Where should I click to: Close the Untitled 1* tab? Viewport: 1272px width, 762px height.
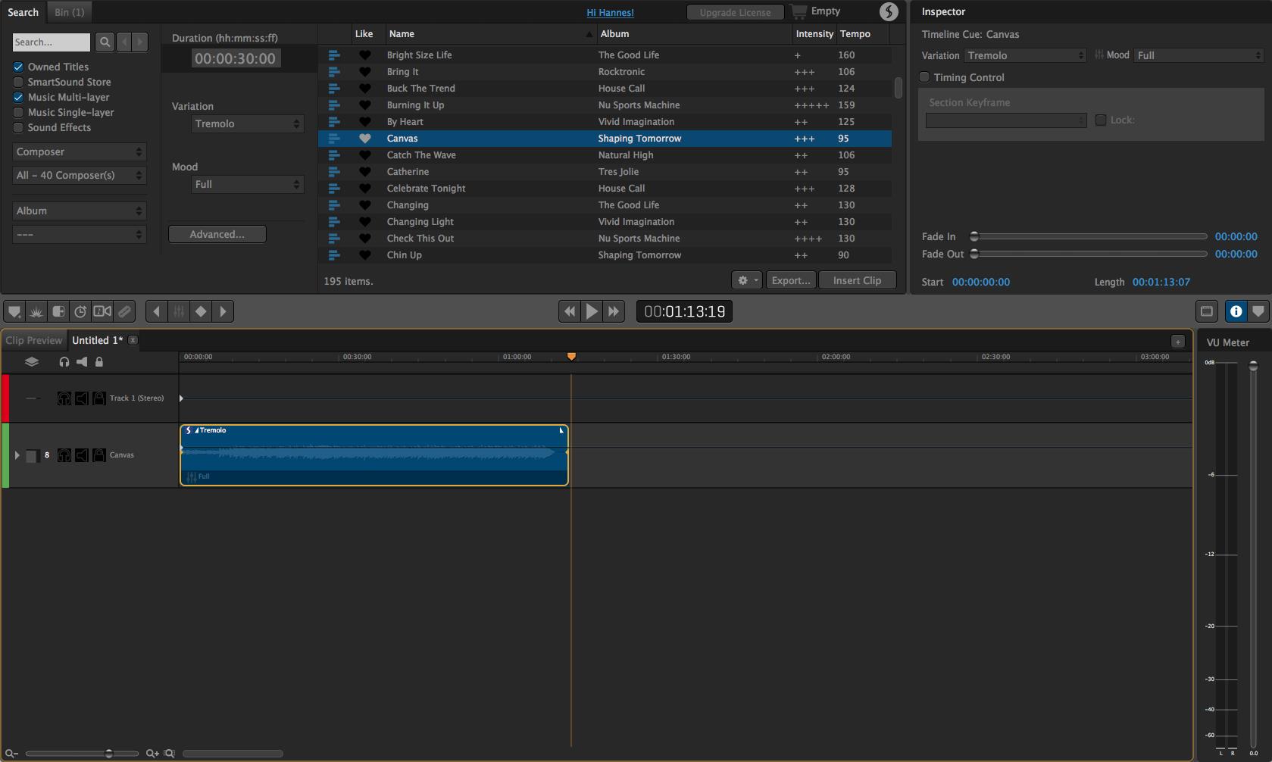coord(133,340)
